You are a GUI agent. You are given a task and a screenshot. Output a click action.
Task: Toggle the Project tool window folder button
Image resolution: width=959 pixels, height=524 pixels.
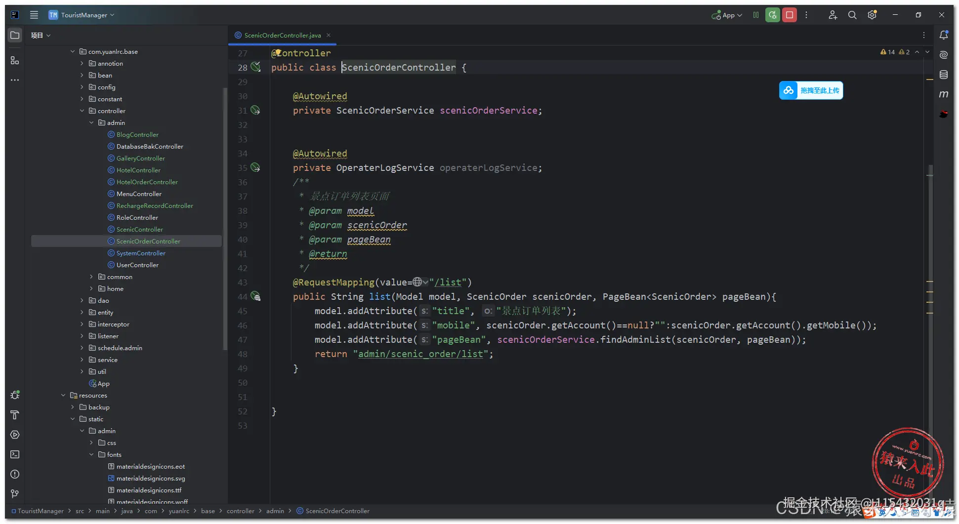point(15,35)
